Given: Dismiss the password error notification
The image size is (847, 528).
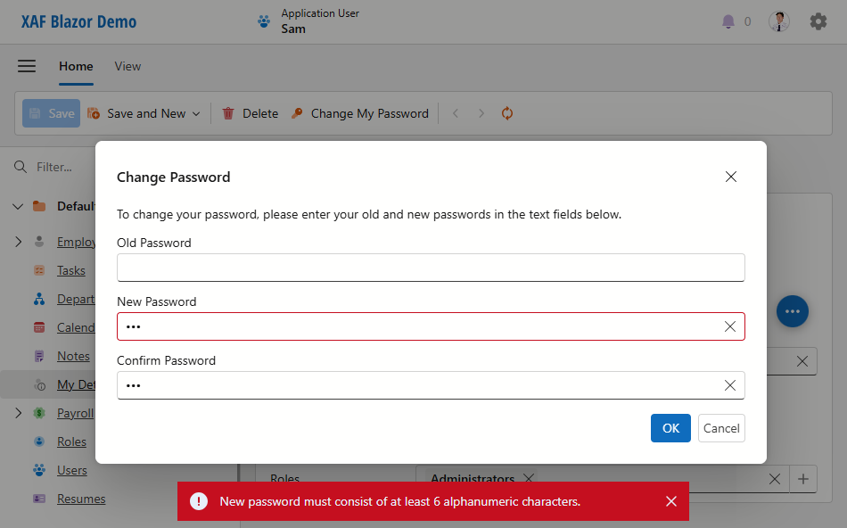Looking at the screenshot, I should click(671, 501).
